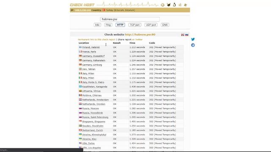Click the black bird icon beside the penguin
271x152 pixels.
[x=169, y=5]
